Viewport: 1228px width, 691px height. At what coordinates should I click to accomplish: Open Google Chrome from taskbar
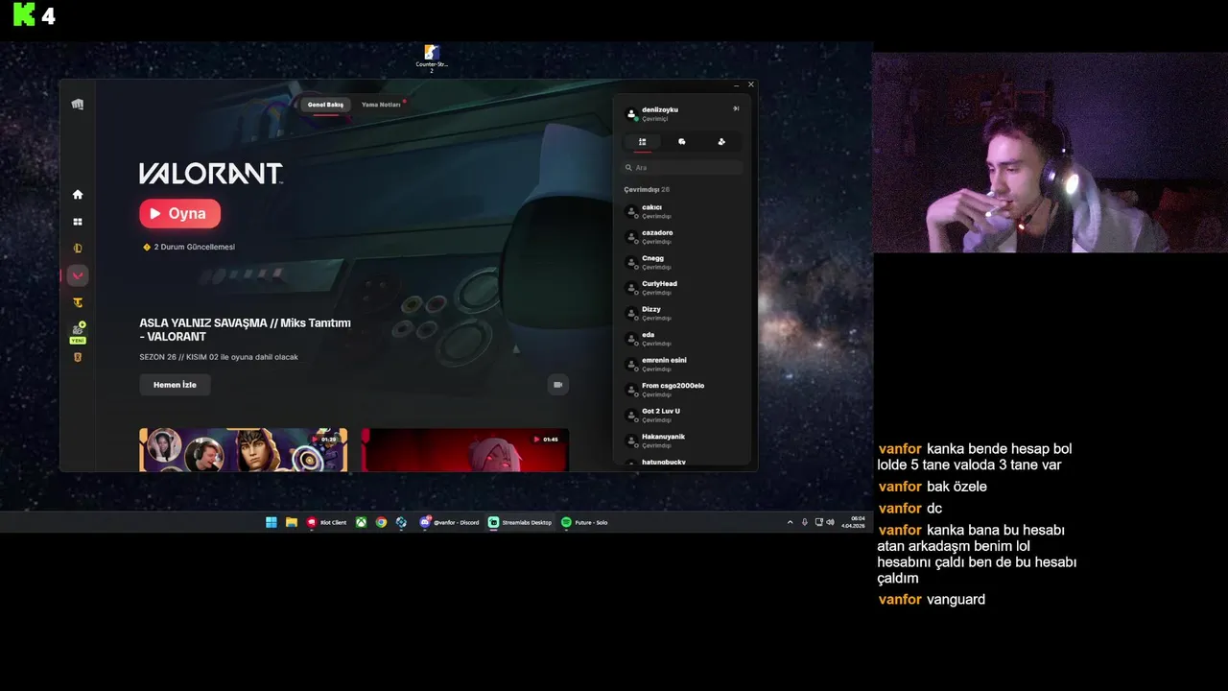point(381,522)
